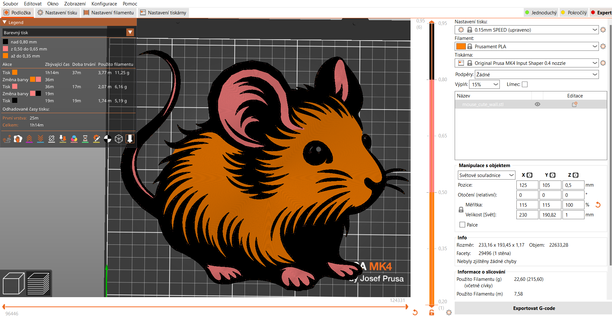Screen dimensions: 612x316
Task: Open filament settings gear next to Prusament PLA
Action: click(x=603, y=46)
